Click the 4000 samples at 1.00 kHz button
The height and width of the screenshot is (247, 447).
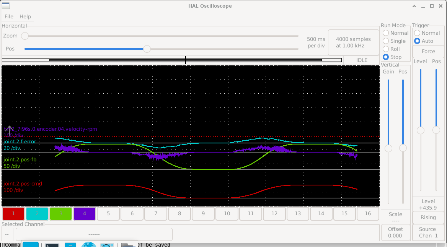point(353,42)
